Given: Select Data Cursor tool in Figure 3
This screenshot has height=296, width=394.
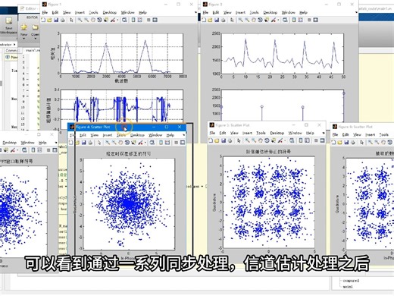Looking at the screenshot, I should click(267, 20).
